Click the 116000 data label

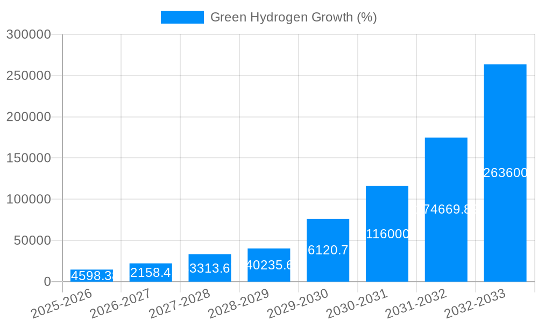[x=387, y=233]
